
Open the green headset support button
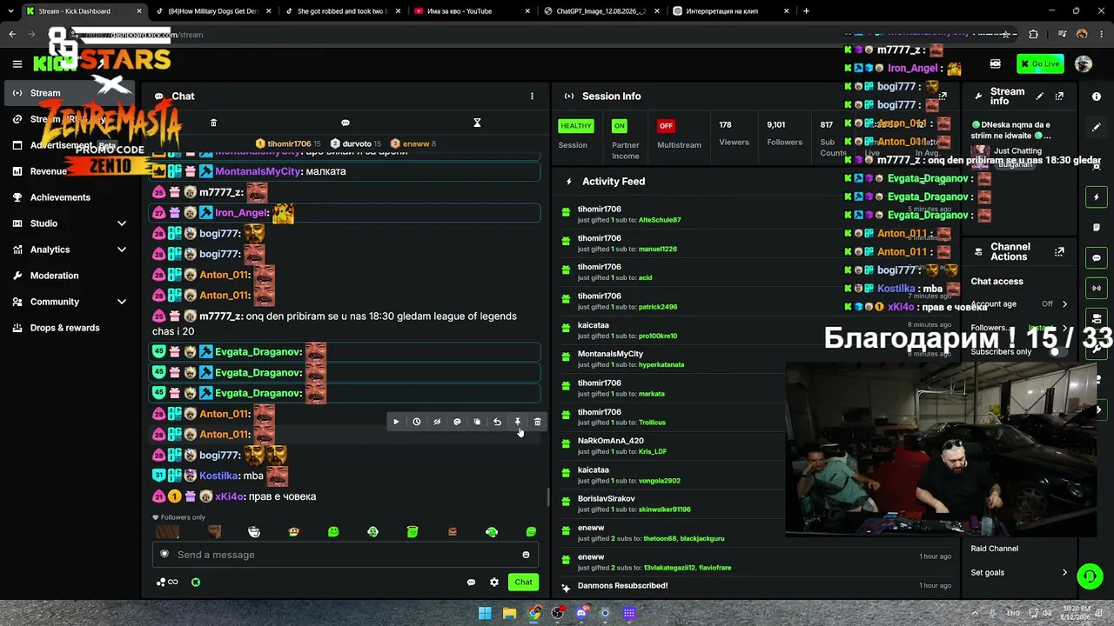(1090, 576)
